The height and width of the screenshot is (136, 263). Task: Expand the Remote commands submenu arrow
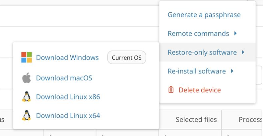tap(235, 33)
